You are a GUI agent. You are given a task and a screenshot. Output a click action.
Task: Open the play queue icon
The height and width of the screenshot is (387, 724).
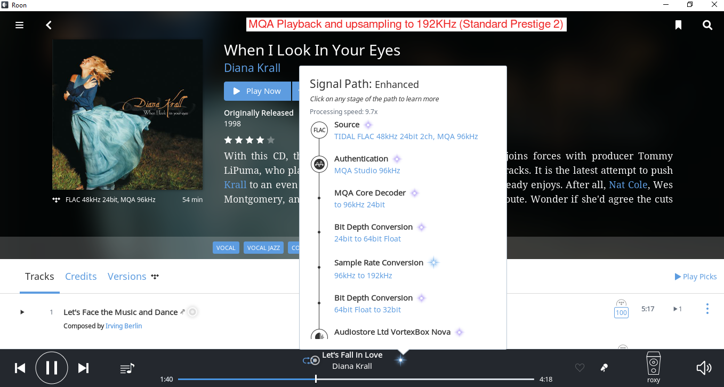(127, 368)
